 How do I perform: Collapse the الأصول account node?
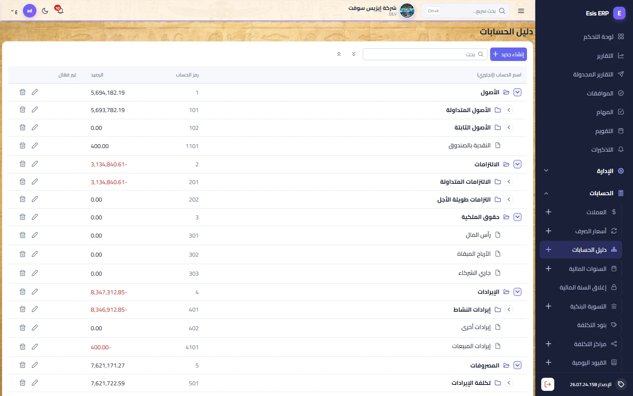517,92
